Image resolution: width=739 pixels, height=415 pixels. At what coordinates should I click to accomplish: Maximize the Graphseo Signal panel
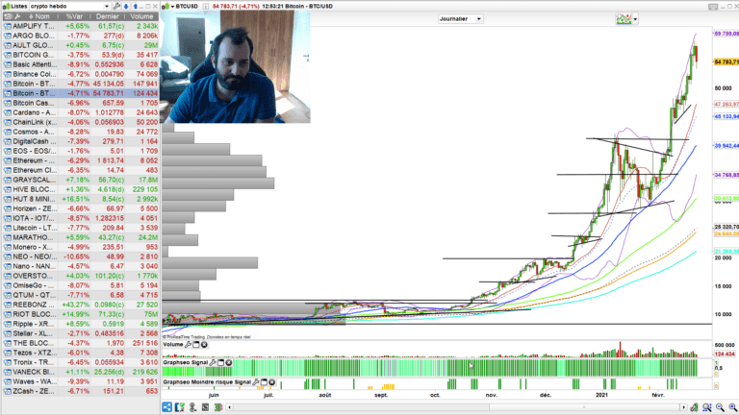coord(220,362)
